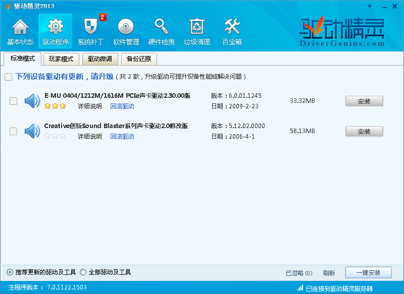
Task: Open 详细说明 for the Creative driver
Action: point(90,136)
